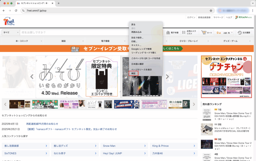The width and height of the screenshot is (256, 161).
Task: Open the 乃木坂46 category button
Action: [x=173, y=153]
